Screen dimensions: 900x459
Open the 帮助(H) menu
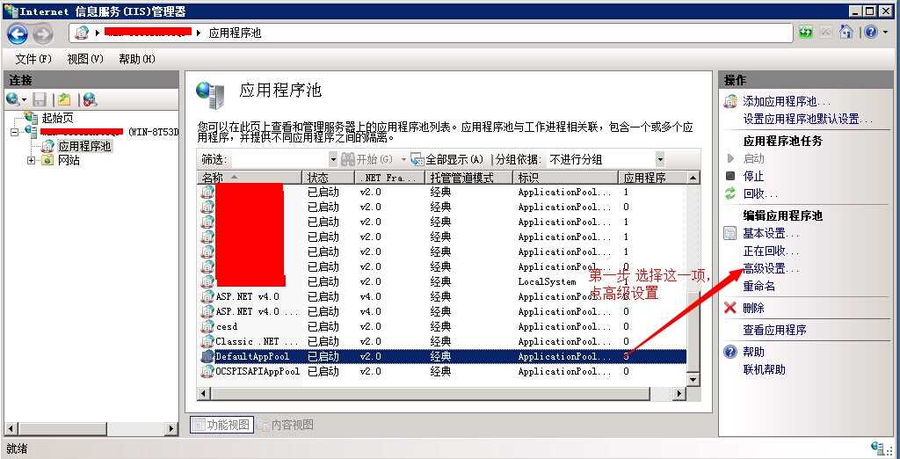pyautogui.click(x=136, y=59)
